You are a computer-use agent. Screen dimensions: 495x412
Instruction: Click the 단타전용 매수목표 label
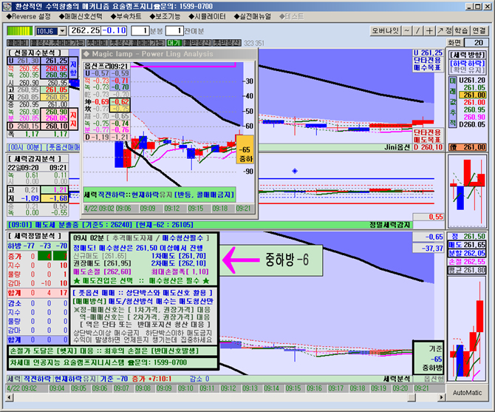coord(427,64)
